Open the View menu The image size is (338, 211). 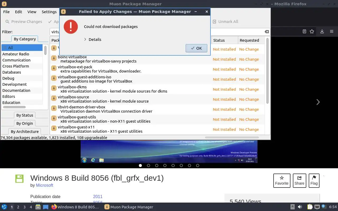pos(32,12)
